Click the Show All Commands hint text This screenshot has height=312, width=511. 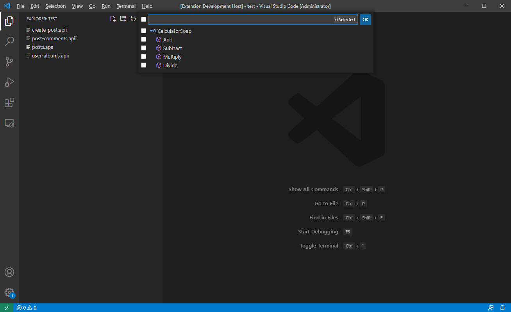tap(313, 189)
